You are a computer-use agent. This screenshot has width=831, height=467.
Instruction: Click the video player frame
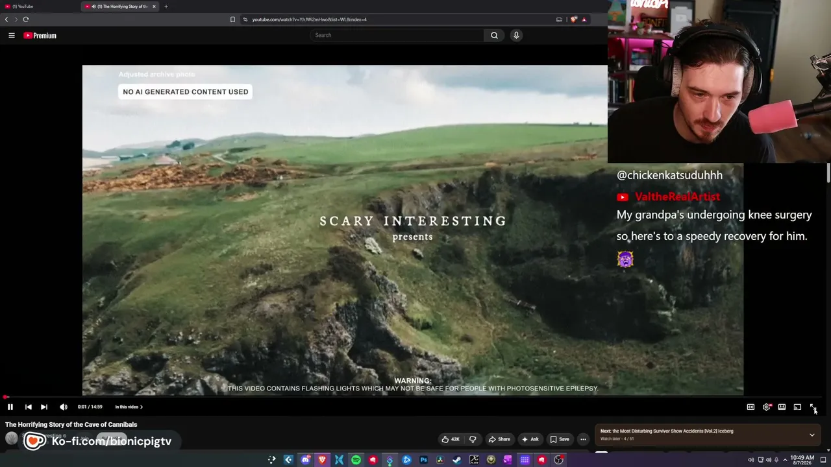413,230
